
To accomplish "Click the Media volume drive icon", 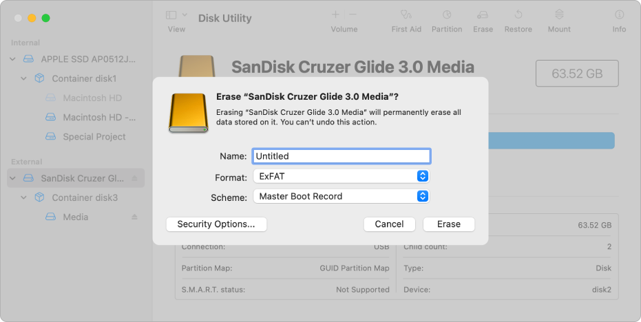I will [51, 217].
